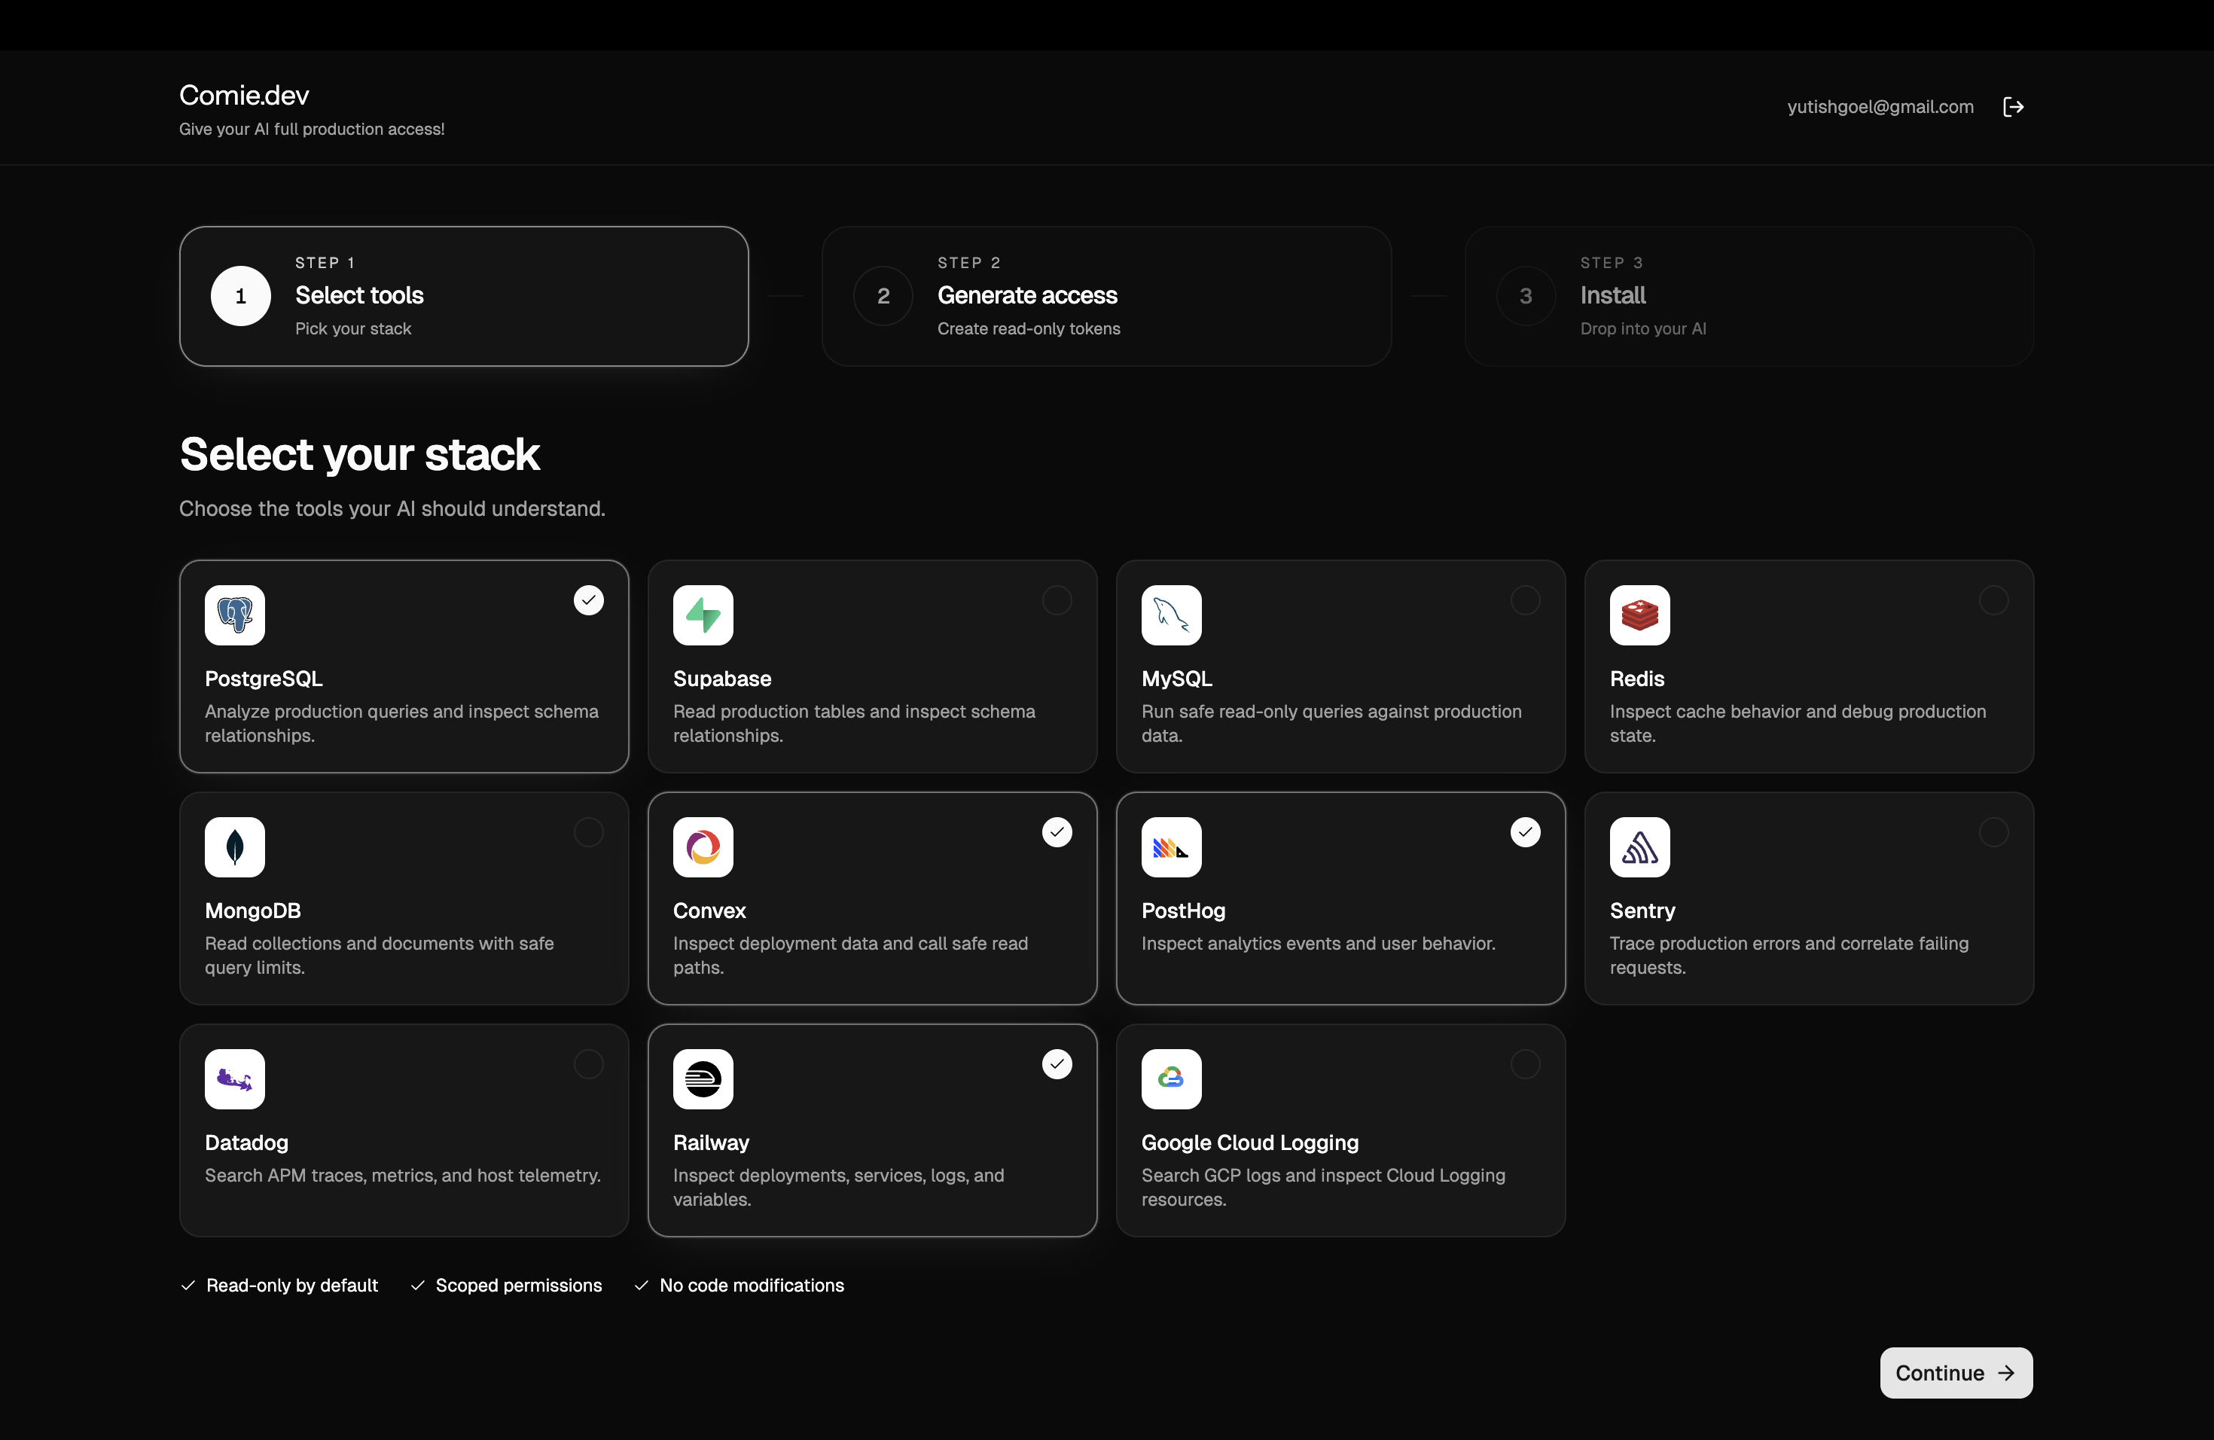Click the Railway logo icon
Screen dimensions: 2214x1440
coord(703,1079)
